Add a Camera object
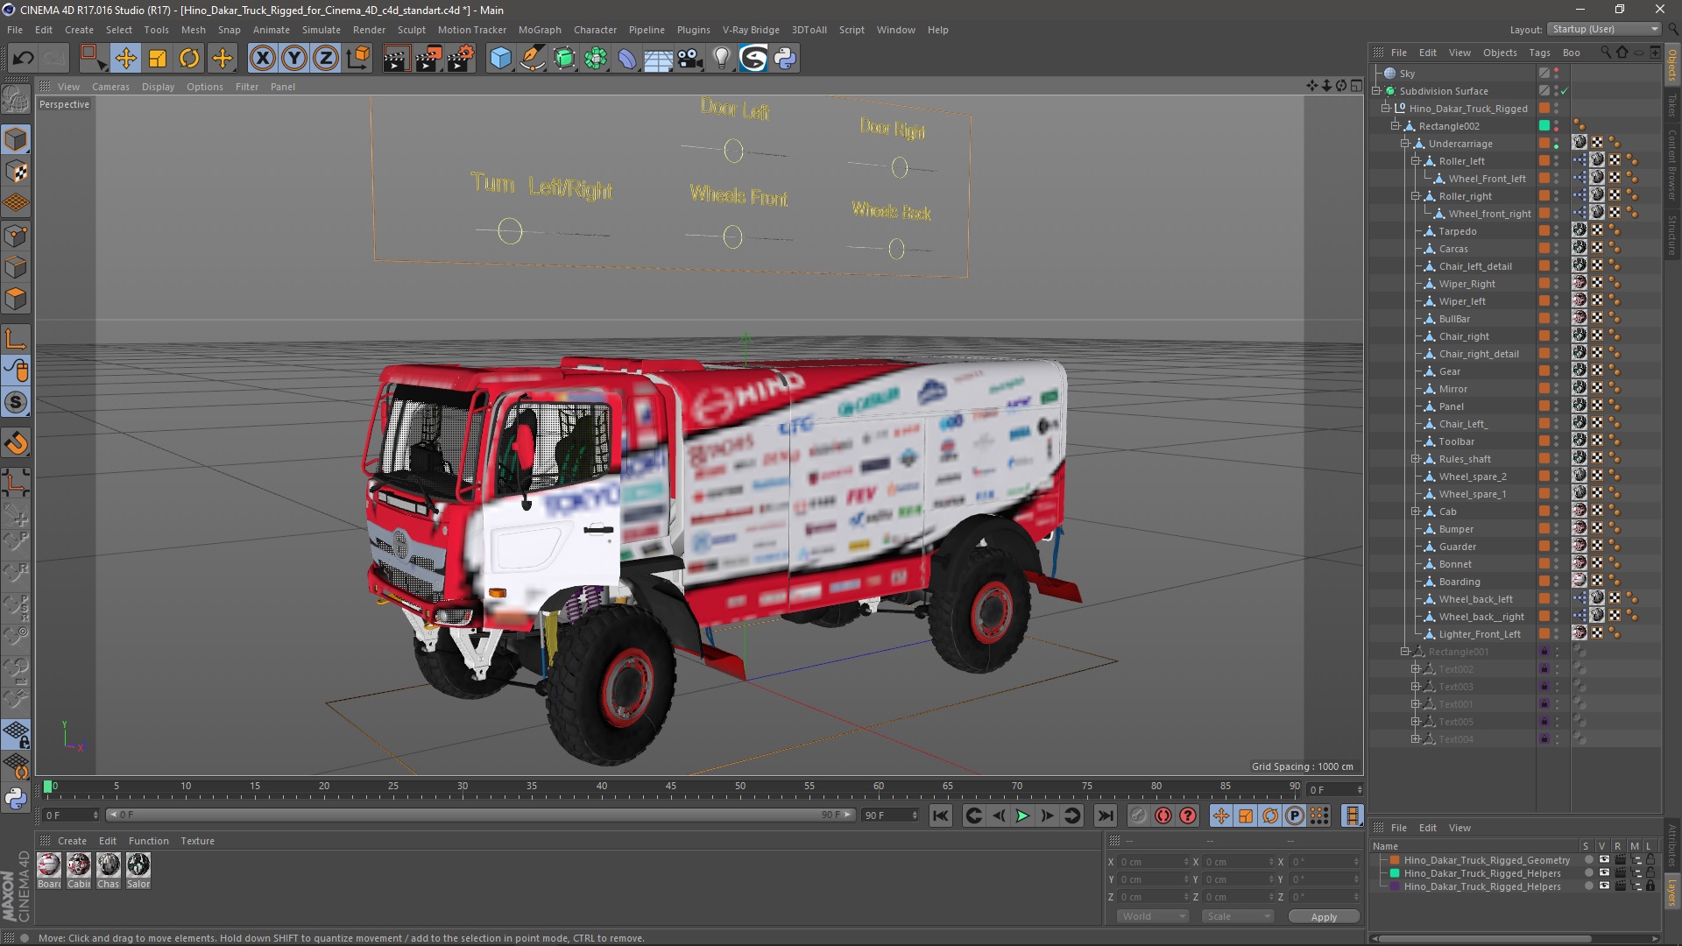 point(690,59)
